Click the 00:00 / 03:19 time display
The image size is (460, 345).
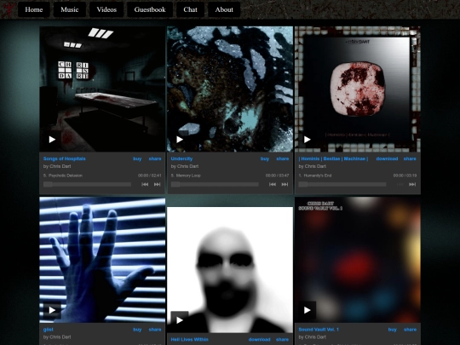click(405, 175)
